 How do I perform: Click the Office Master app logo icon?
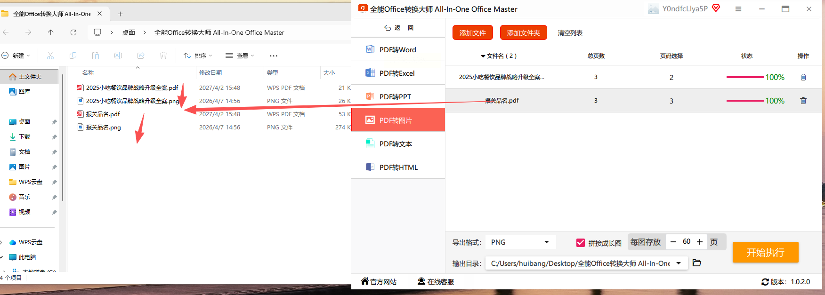click(x=363, y=8)
